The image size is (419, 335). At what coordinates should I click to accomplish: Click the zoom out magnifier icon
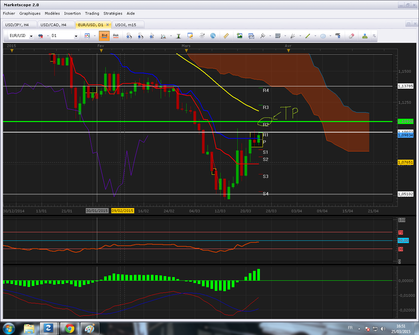pyautogui.click(x=140, y=36)
